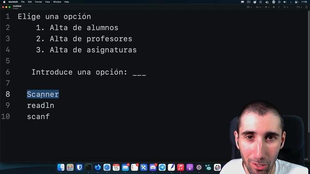310x174 pixels.
Task: Click line number 7 in gutter
Action: (8, 83)
